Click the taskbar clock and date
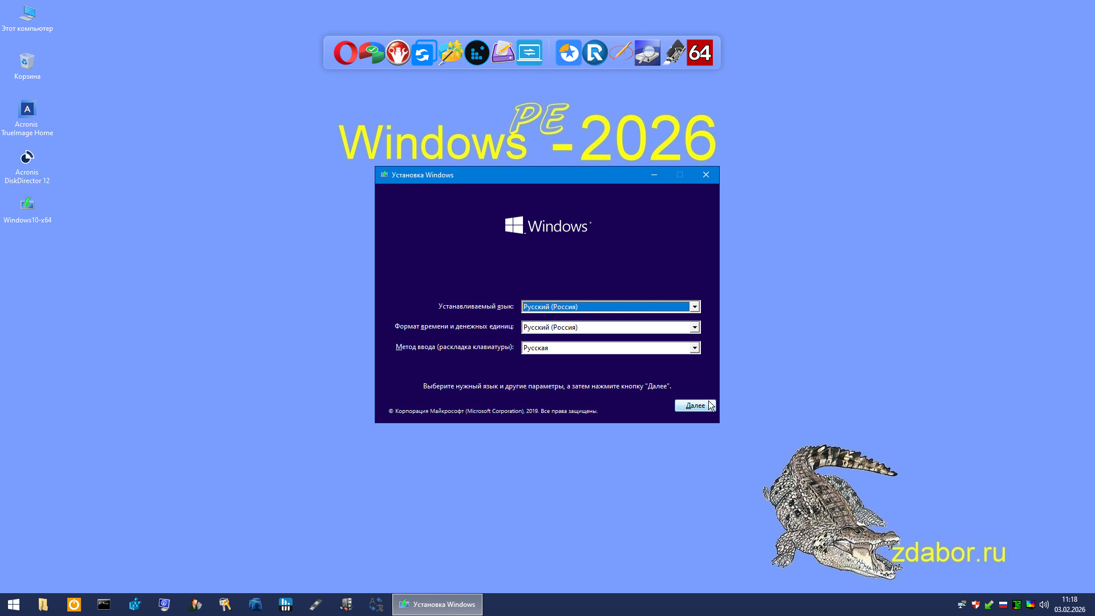This screenshot has height=616, width=1095. 1069,605
